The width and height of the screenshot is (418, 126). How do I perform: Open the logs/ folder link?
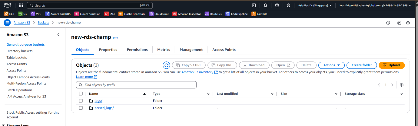[98, 101]
